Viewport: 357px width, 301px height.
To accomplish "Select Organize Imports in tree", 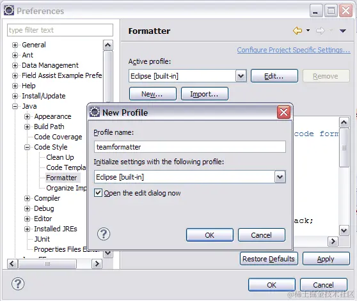I will (x=67, y=188).
